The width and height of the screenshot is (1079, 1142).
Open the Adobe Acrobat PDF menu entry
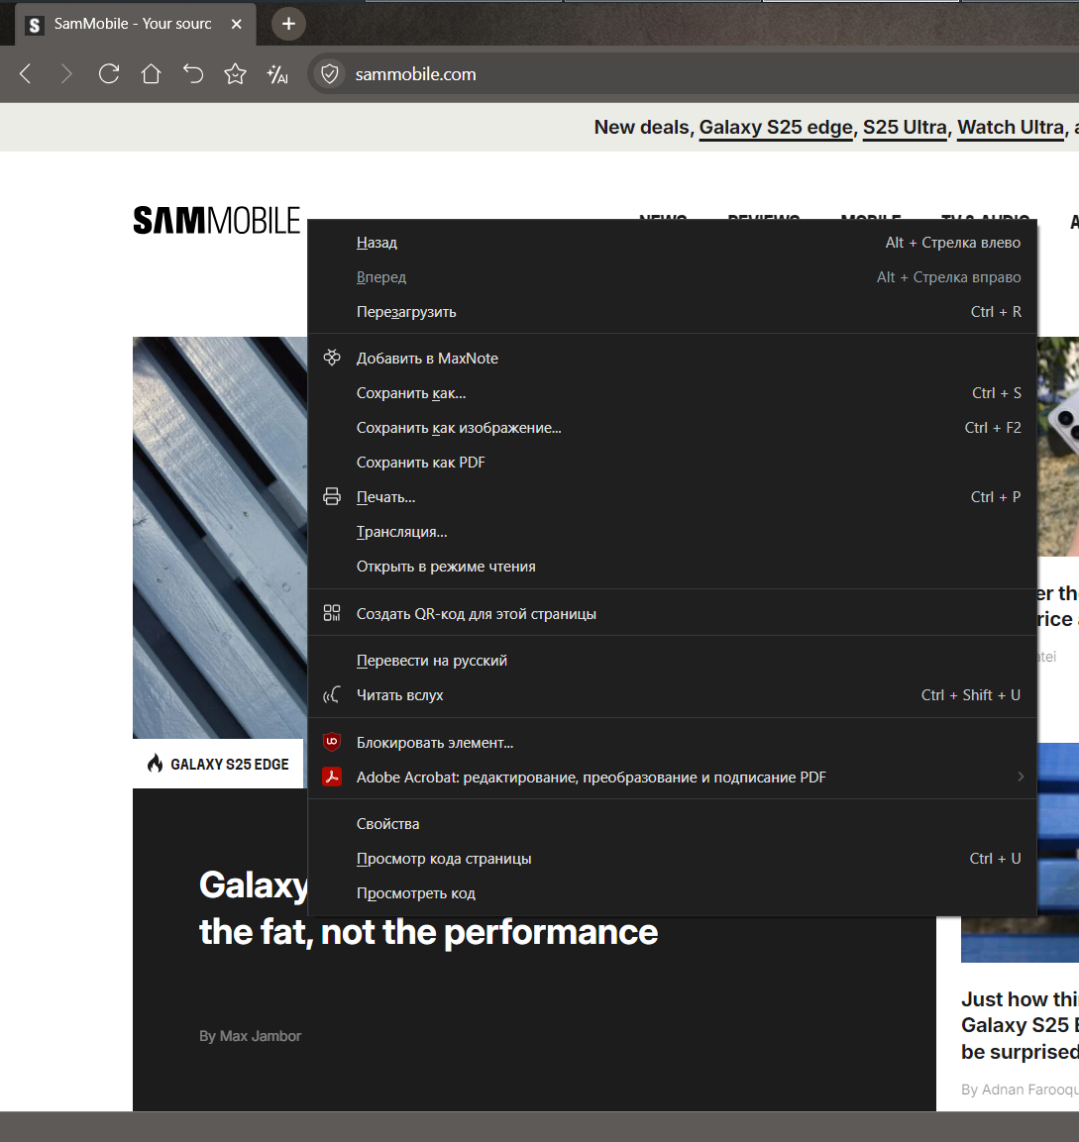(672, 778)
